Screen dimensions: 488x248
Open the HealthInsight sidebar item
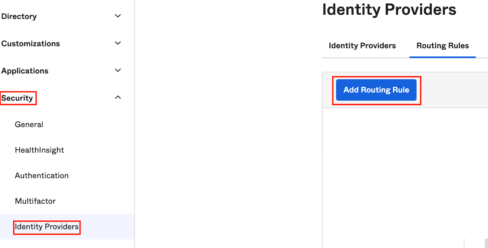tap(39, 150)
